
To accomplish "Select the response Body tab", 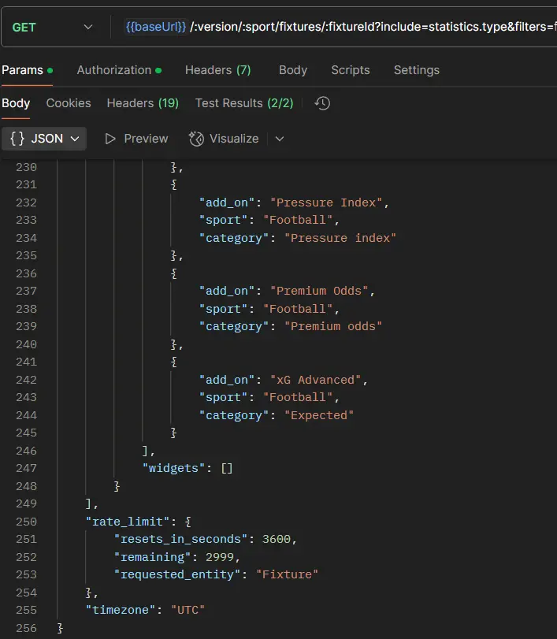I will (16, 103).
